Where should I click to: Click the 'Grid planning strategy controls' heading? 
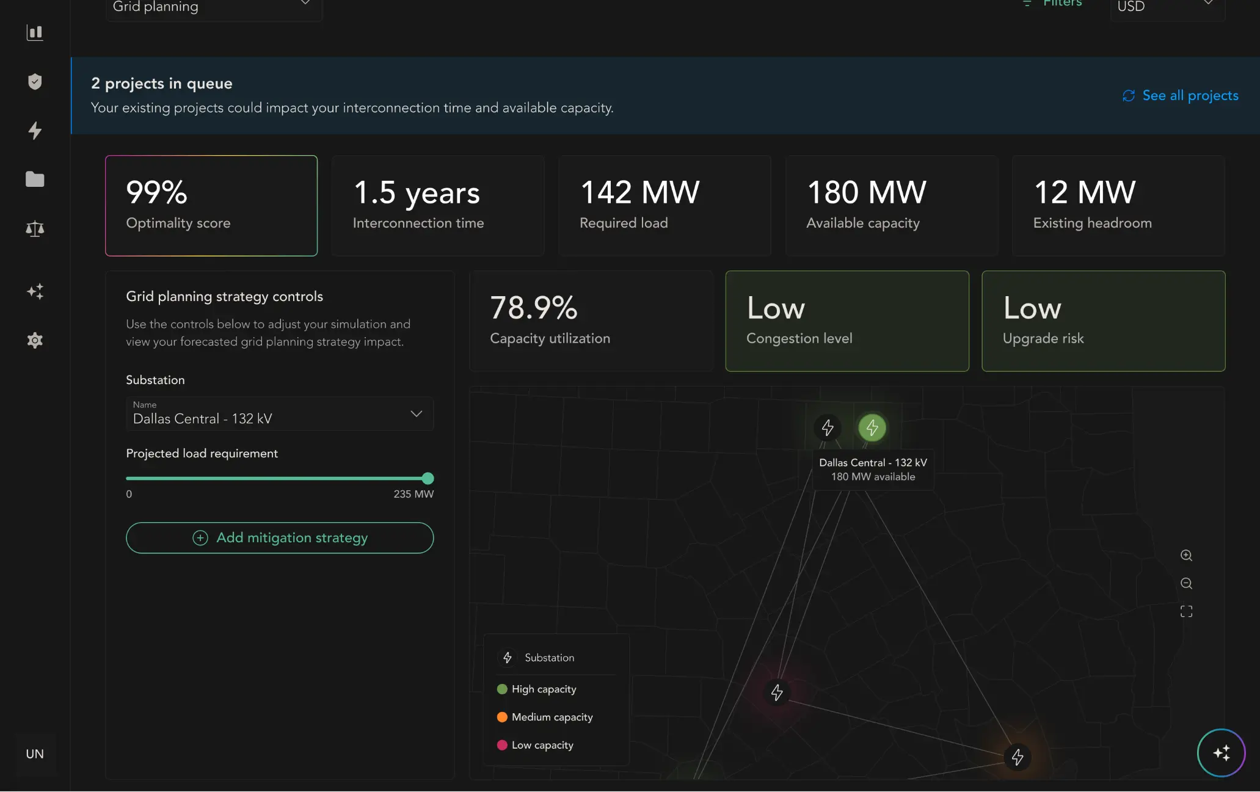(224, 296)
